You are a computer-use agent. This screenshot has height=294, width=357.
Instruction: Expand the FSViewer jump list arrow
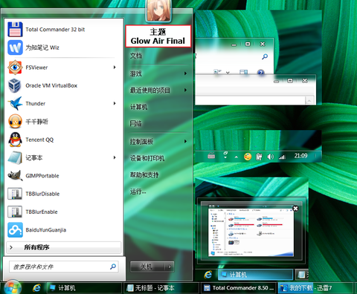115,67
